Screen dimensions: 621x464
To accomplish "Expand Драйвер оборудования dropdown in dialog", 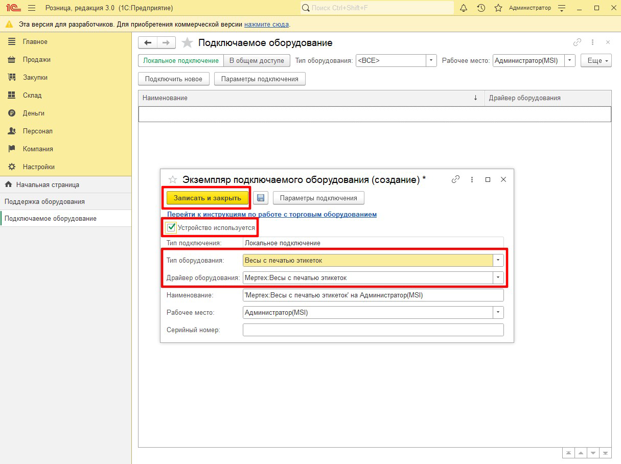I will (498, 277).
